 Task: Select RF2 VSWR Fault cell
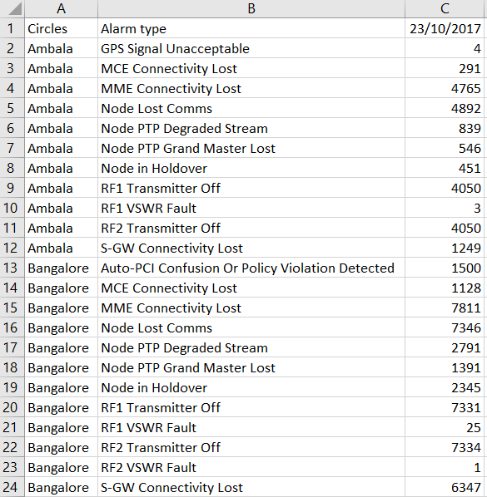point(251,467)
